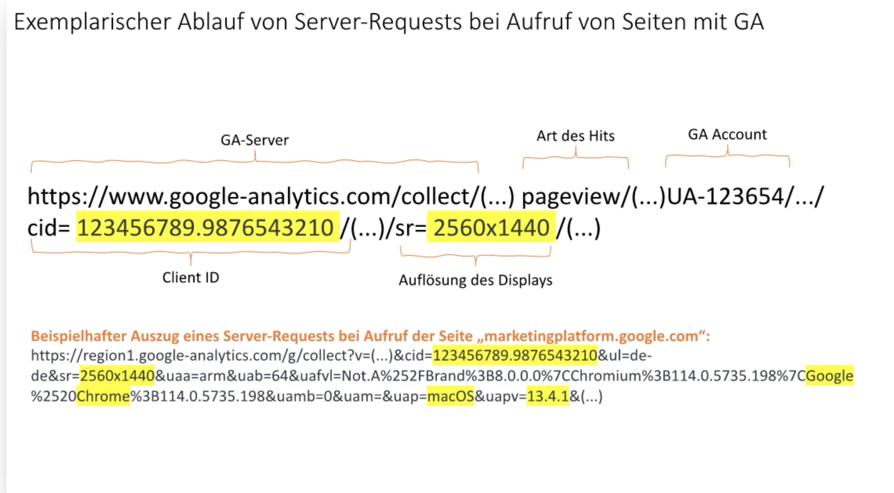This screenshot has width=894, height=493.
Task: Click the orange Beispielhafter Auszug heading
Action: (370, 336)
